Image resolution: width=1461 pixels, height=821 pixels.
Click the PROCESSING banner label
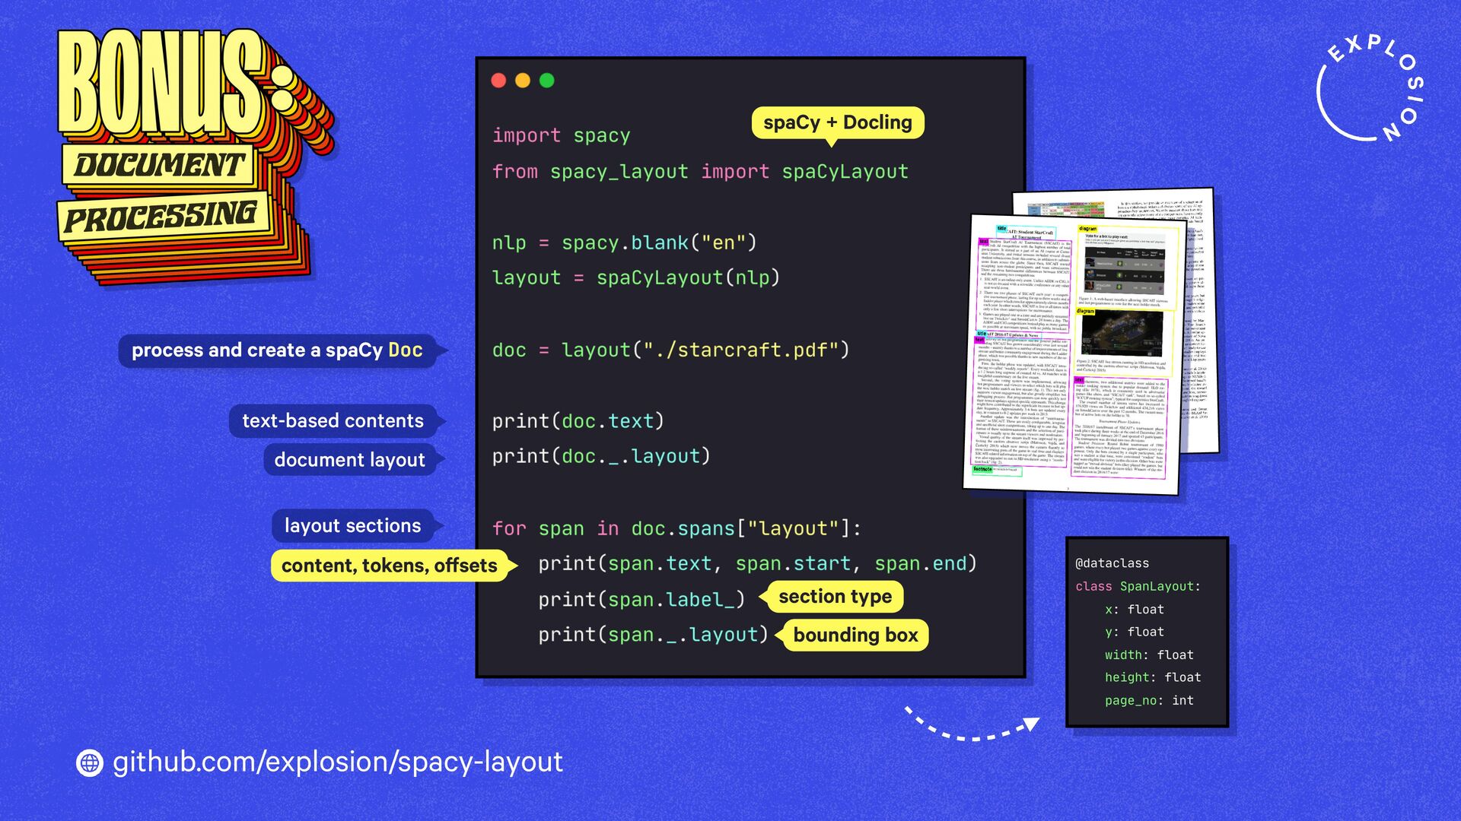(x=161, y=217)
